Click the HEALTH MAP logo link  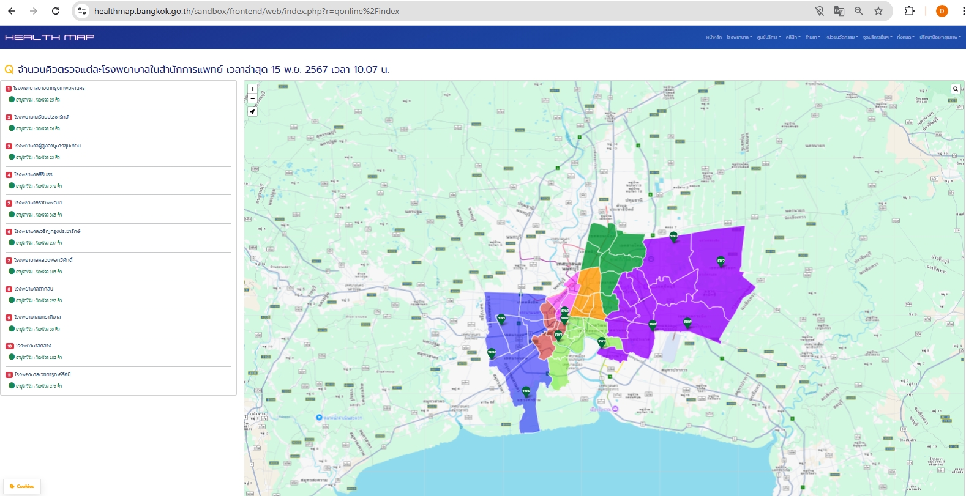tap(50, 37)
